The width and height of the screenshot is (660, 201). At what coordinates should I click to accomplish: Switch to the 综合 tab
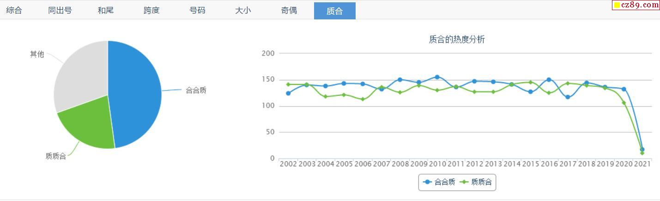tap(14, 11)
